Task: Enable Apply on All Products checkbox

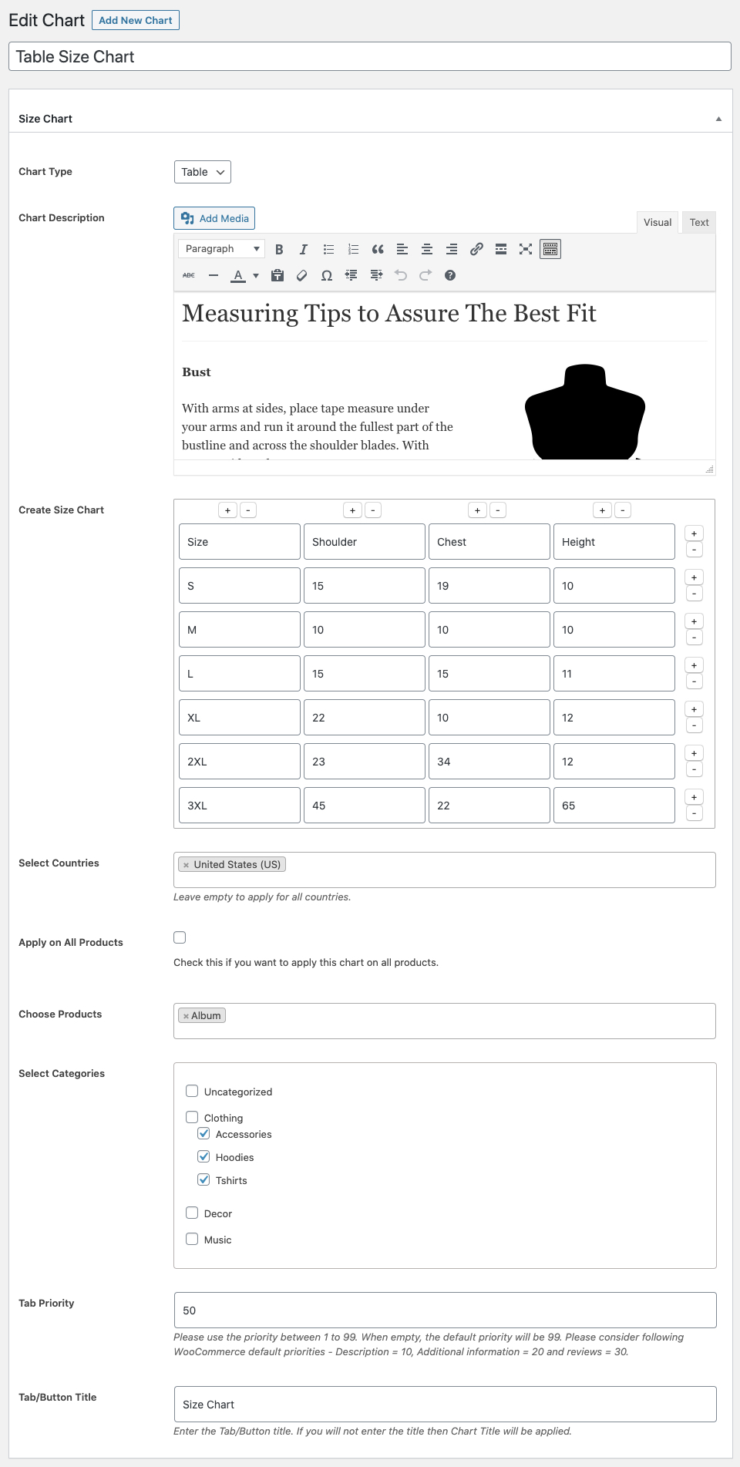Action: pyautogui.click(x=180, y=937)
